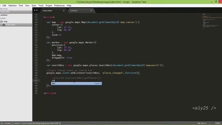This screenshot has height=125, width=222.
Task: Click 'map-canvas' string in code
Action: coord(127,22)
